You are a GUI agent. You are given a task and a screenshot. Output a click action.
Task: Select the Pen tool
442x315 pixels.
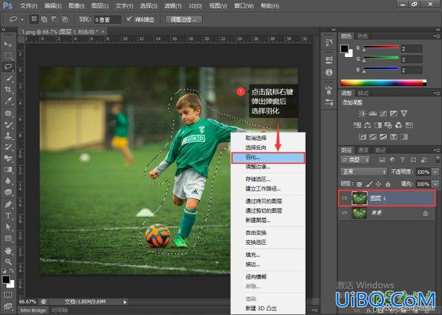click(x=8, y=204)
